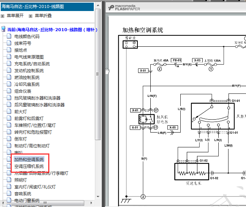Image resolution: width=246 pixels, height=207 pixels.
Task: Open 转向灯和危险报警灯 diagram
Action: click(x=33, y=132)
